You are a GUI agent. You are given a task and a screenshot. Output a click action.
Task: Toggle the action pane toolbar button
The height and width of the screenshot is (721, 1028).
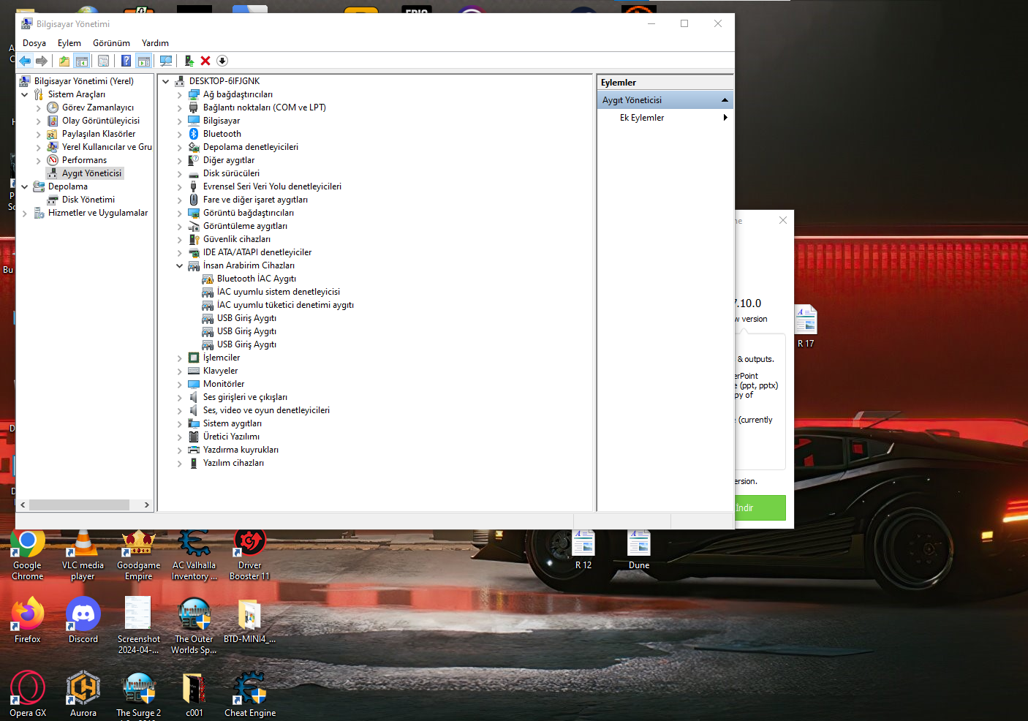[144, 61]
